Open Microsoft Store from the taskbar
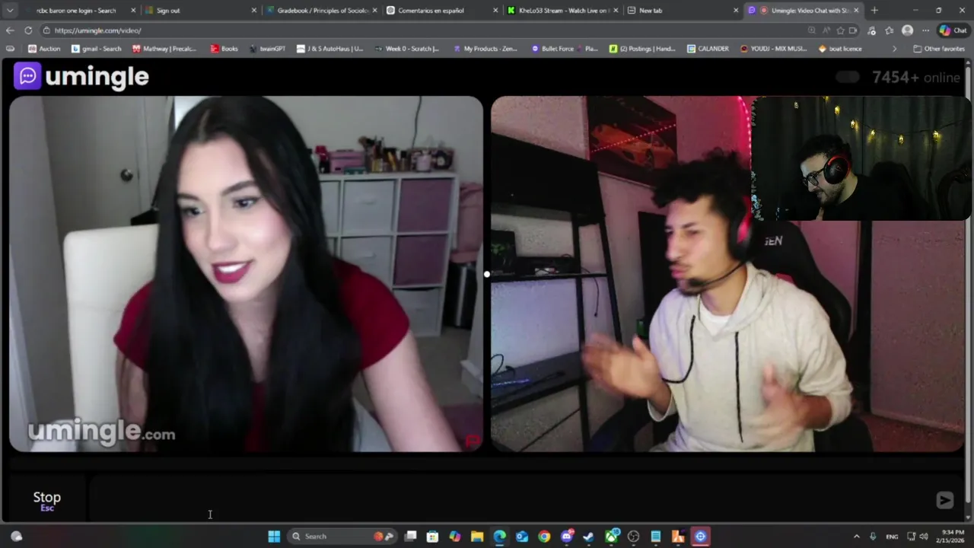Viewport: 974px width, 548px height. click(432, 537)
